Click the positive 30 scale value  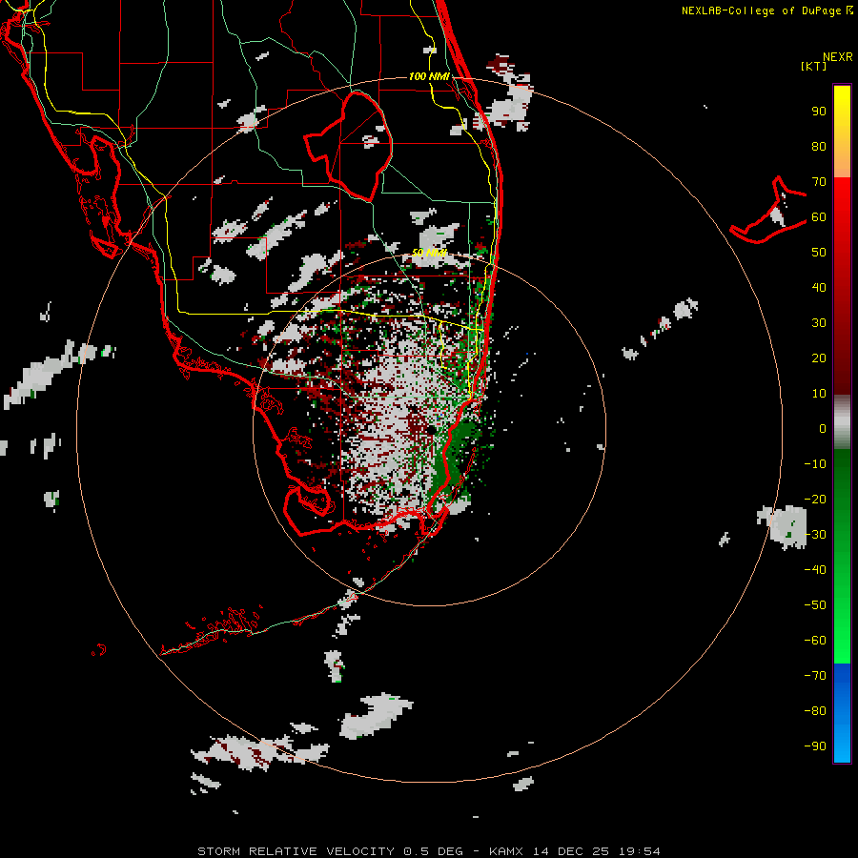click(x=819, y=323)
